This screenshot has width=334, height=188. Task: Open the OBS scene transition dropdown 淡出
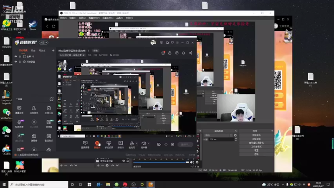(x=218, y=135)
